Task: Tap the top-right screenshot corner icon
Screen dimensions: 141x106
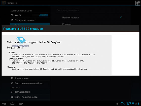Action: 138,3
